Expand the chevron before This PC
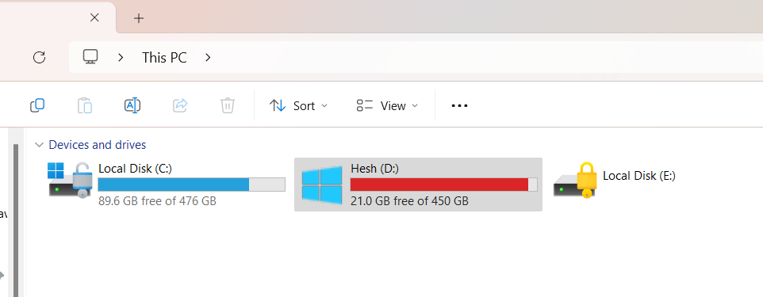This screenshot has width=763, height=297. click(121, 57)
